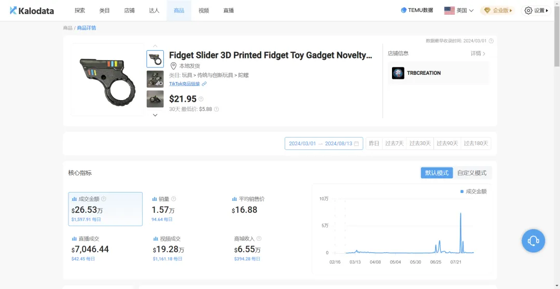The width and height of the screenshot is (560, 289).
Task: Toggle 成交金额 series in chart legend
Action: coord(473,191)
